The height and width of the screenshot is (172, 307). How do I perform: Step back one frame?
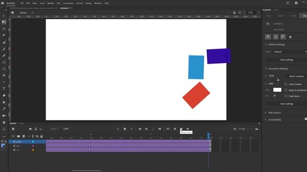(x=175, y=129)
